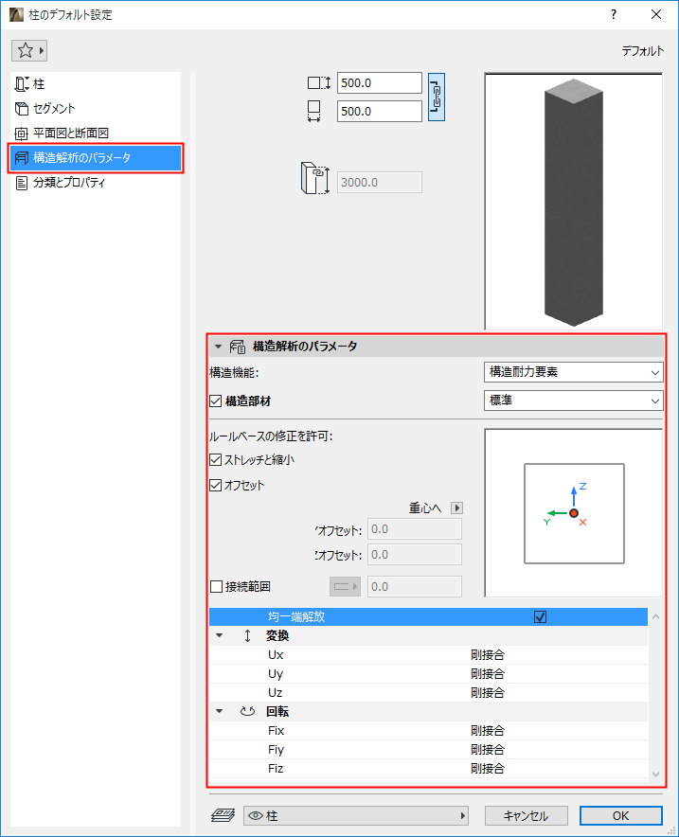This screenshot has height=837, width=679.
Task: Click the 変換 translation arrows icon
Action: (247, 635)
